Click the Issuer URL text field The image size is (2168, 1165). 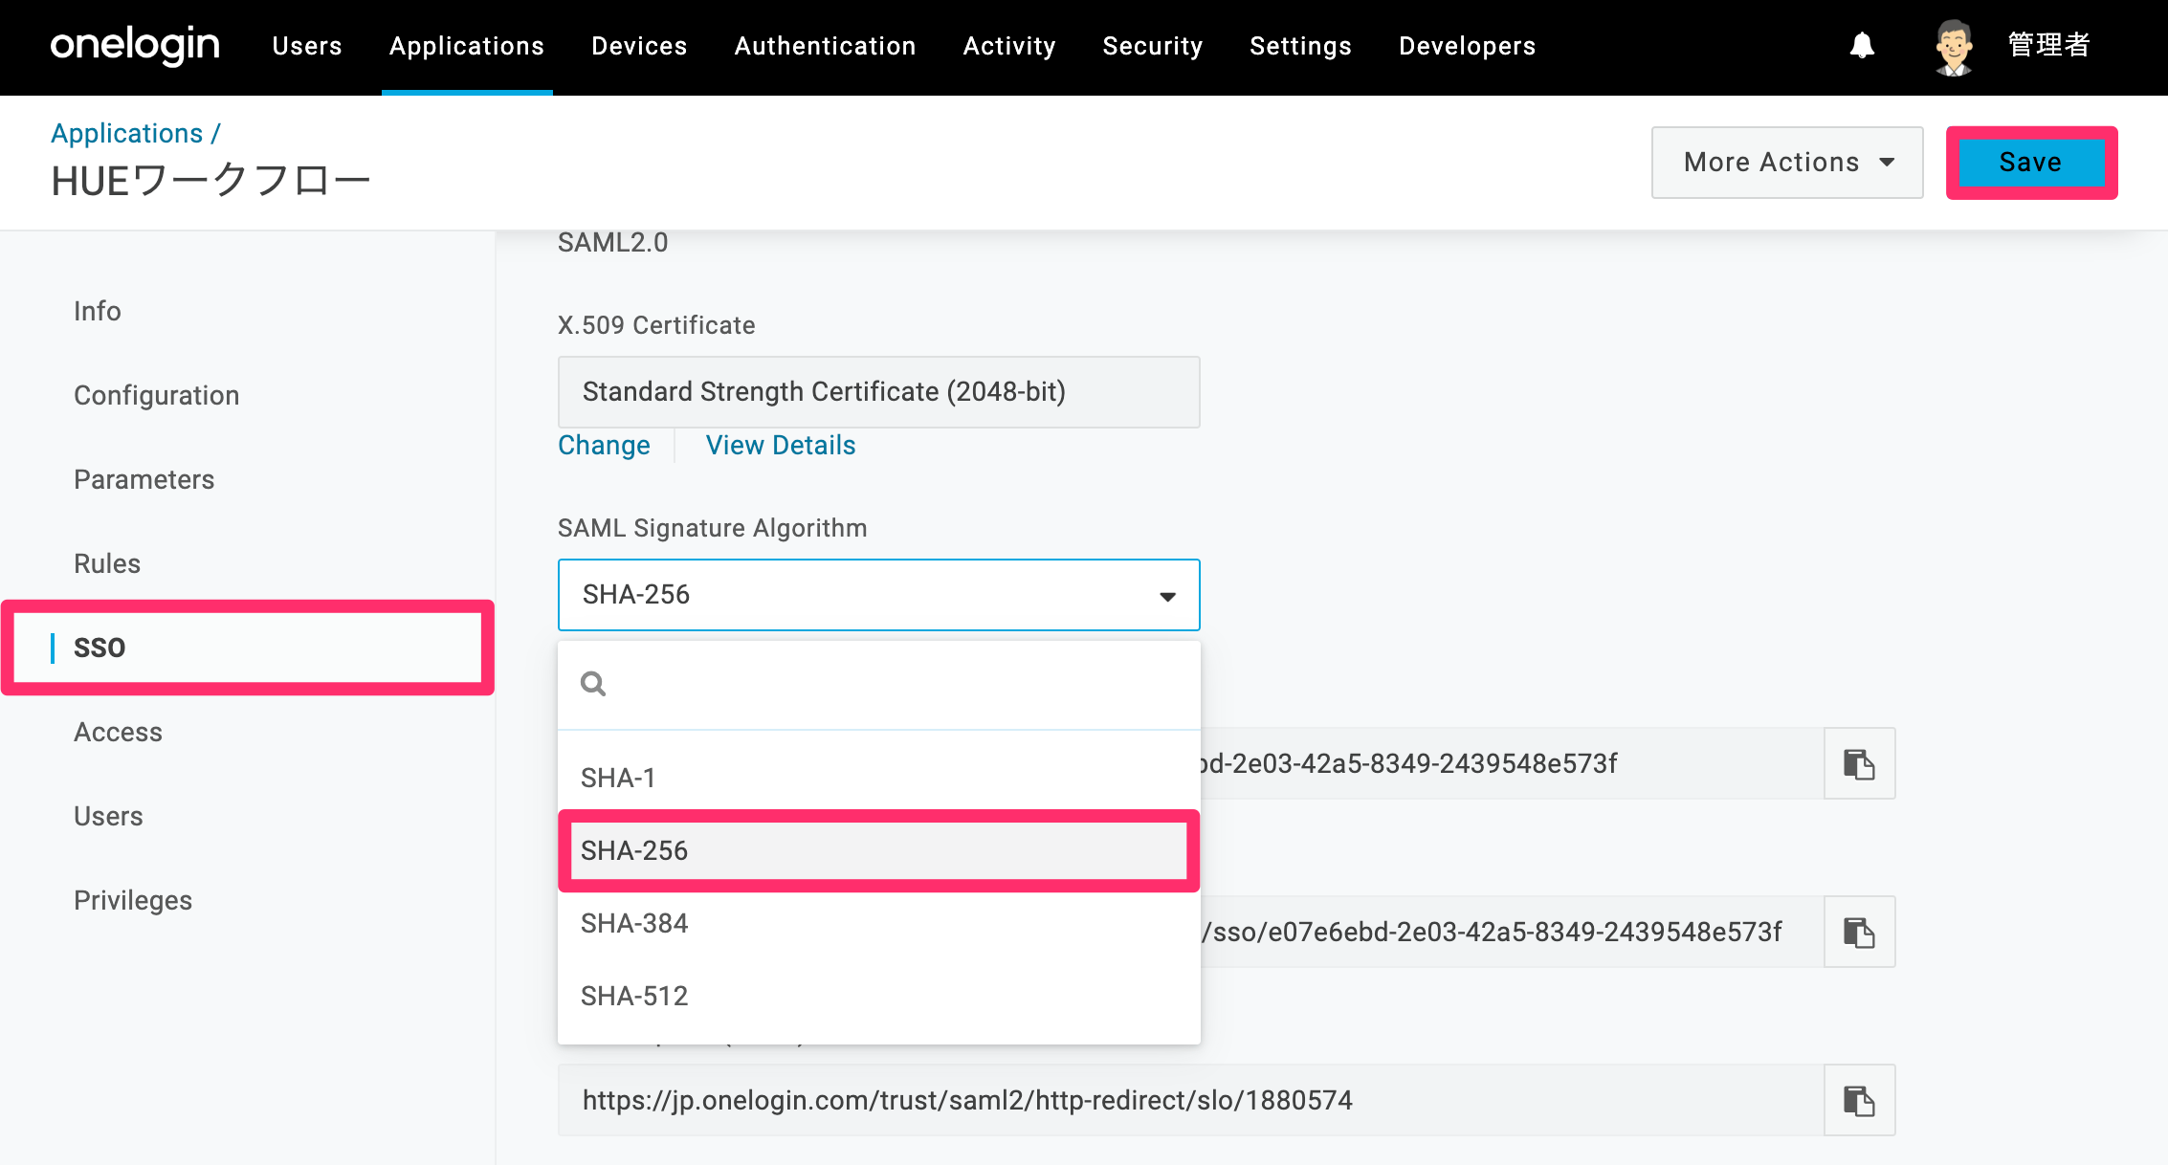click(x=1512, y=763)
